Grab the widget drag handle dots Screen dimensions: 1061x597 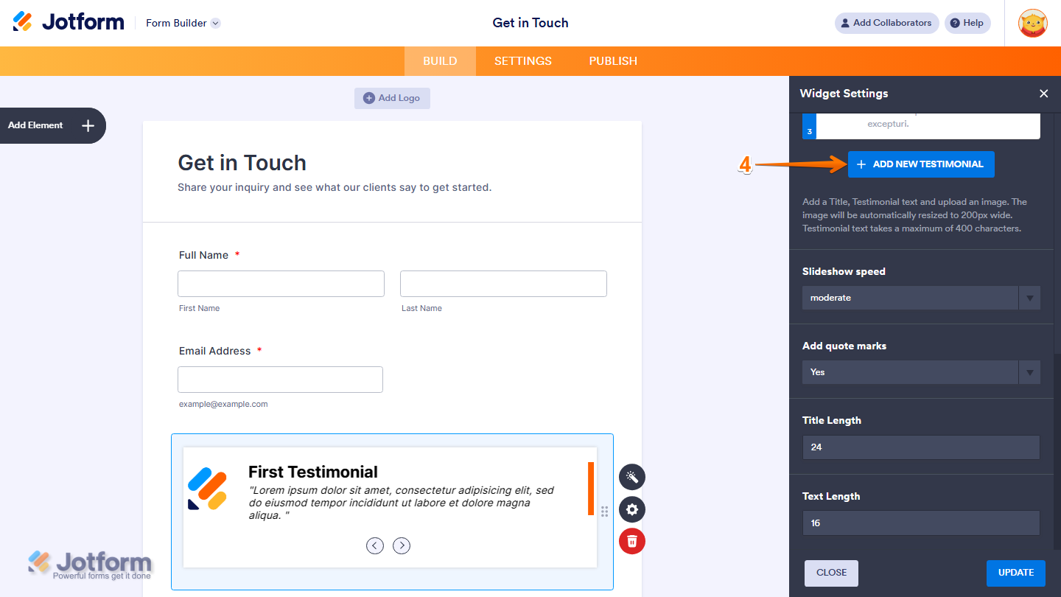pyautogui.click(x=604, y=511)
